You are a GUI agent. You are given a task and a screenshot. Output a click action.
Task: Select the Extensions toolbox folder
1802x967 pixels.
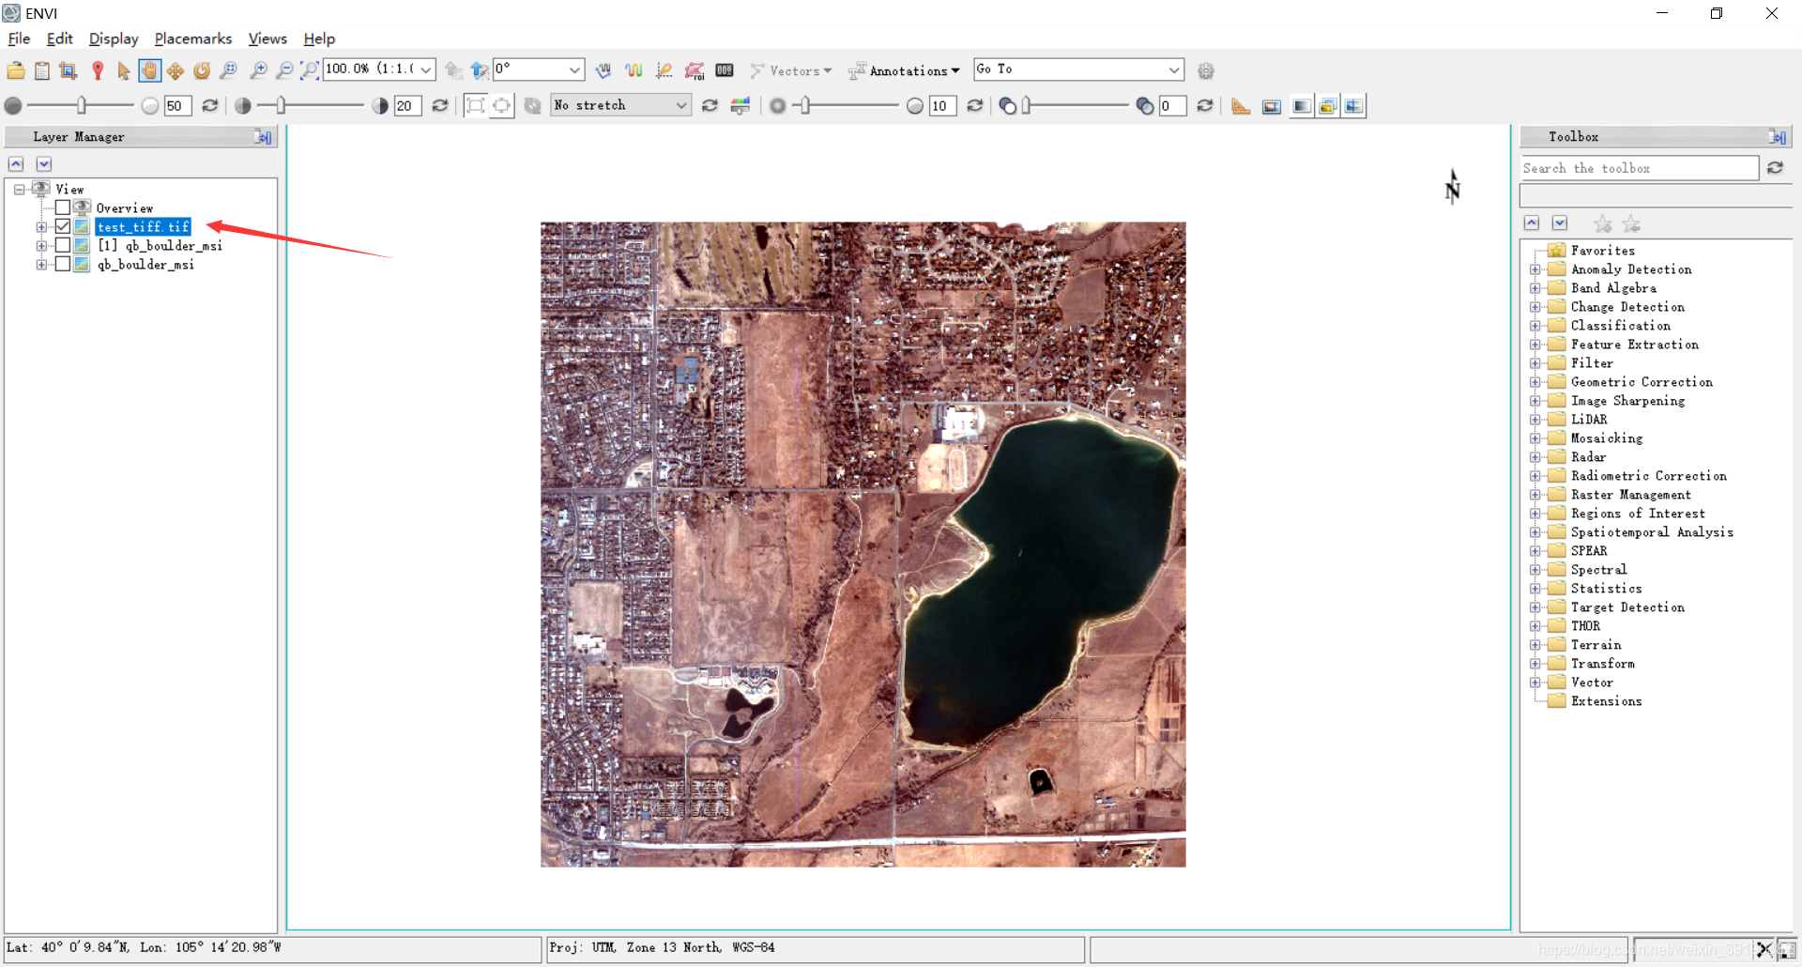1606,701
